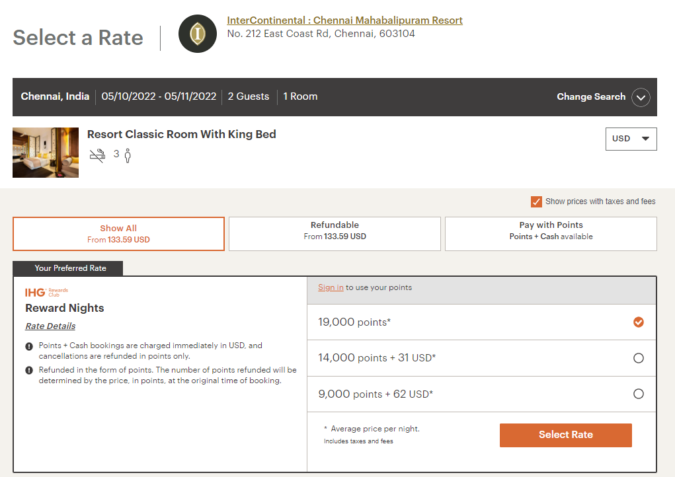Click the 2 Guests search field

click(249, 96)
